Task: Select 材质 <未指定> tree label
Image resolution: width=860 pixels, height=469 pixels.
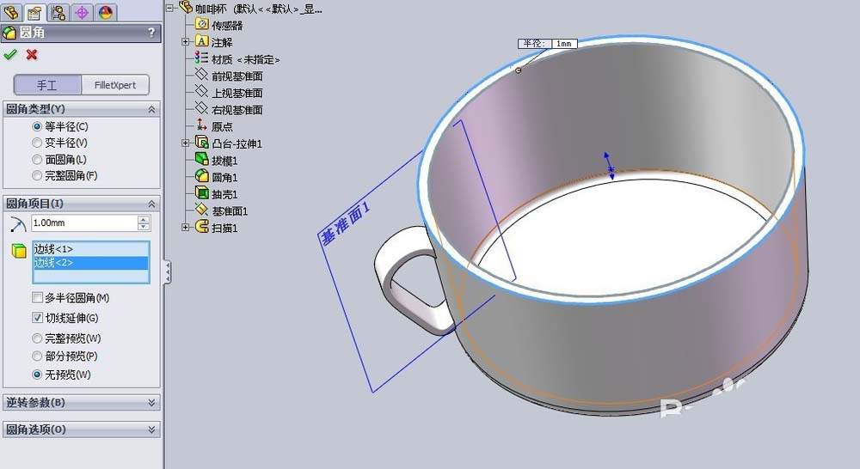Action: 246,60
